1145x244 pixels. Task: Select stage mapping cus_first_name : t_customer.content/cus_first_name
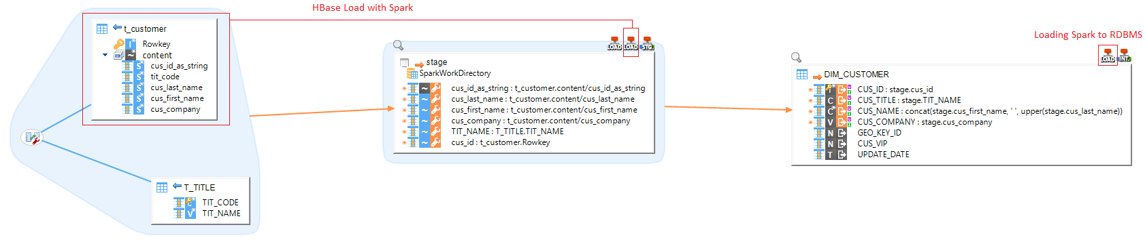pyautogui.click(x=544, y=110)
